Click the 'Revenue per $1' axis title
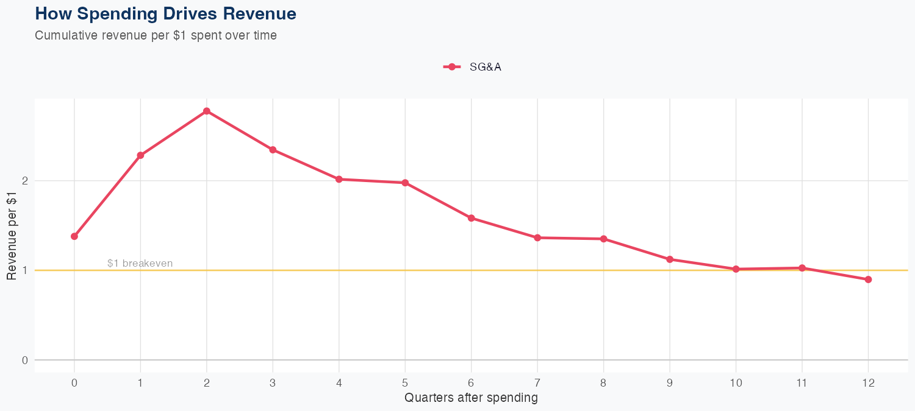Viewport: 915px width, 411px height. point(12,236)
